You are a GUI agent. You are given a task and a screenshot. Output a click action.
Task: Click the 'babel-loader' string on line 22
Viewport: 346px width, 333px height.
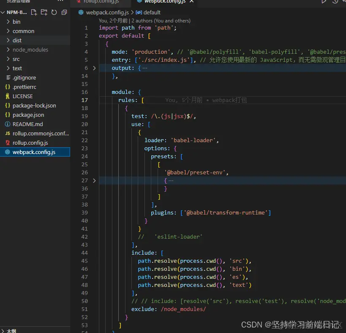(193, 140)
